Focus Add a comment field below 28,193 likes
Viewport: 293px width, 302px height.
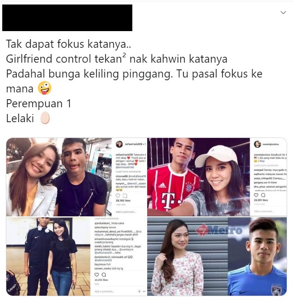pos(126,212)
